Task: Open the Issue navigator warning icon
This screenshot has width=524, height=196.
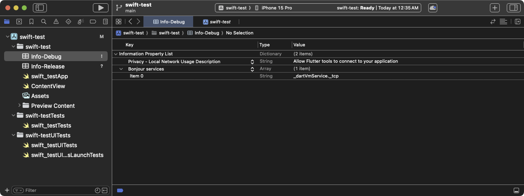Action: 56,22
